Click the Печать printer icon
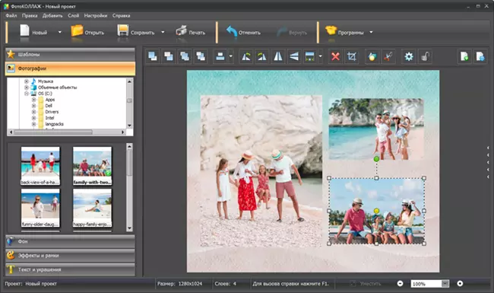 [181, 31]
